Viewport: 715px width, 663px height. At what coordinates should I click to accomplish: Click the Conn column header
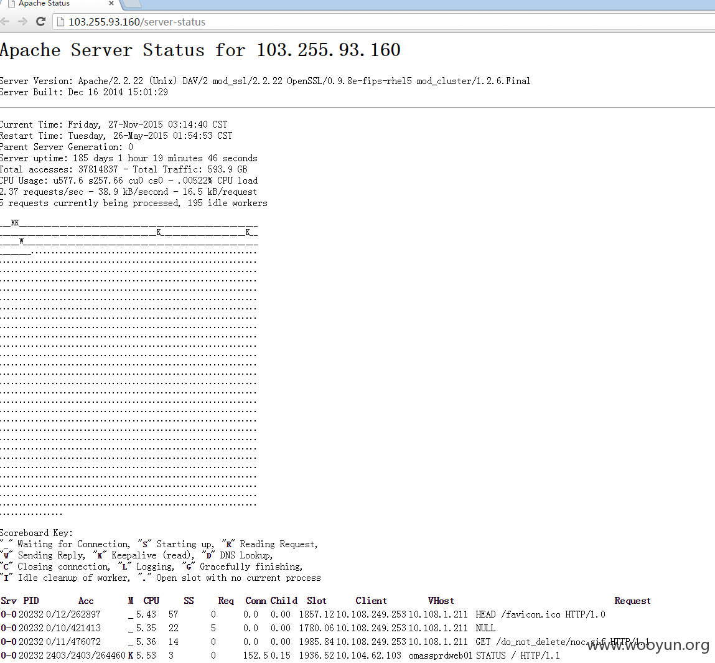tap(256, 601)
